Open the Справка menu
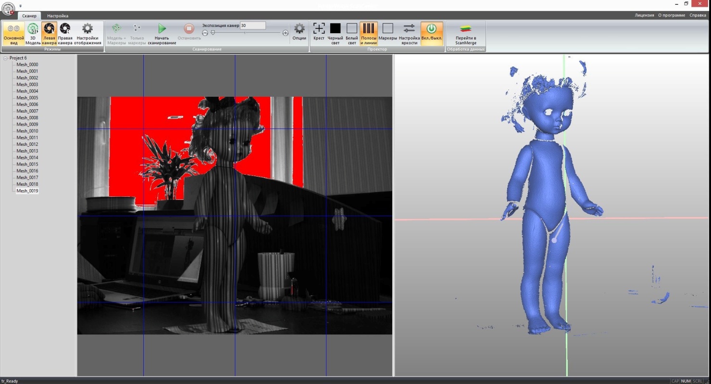 point(698,15)
